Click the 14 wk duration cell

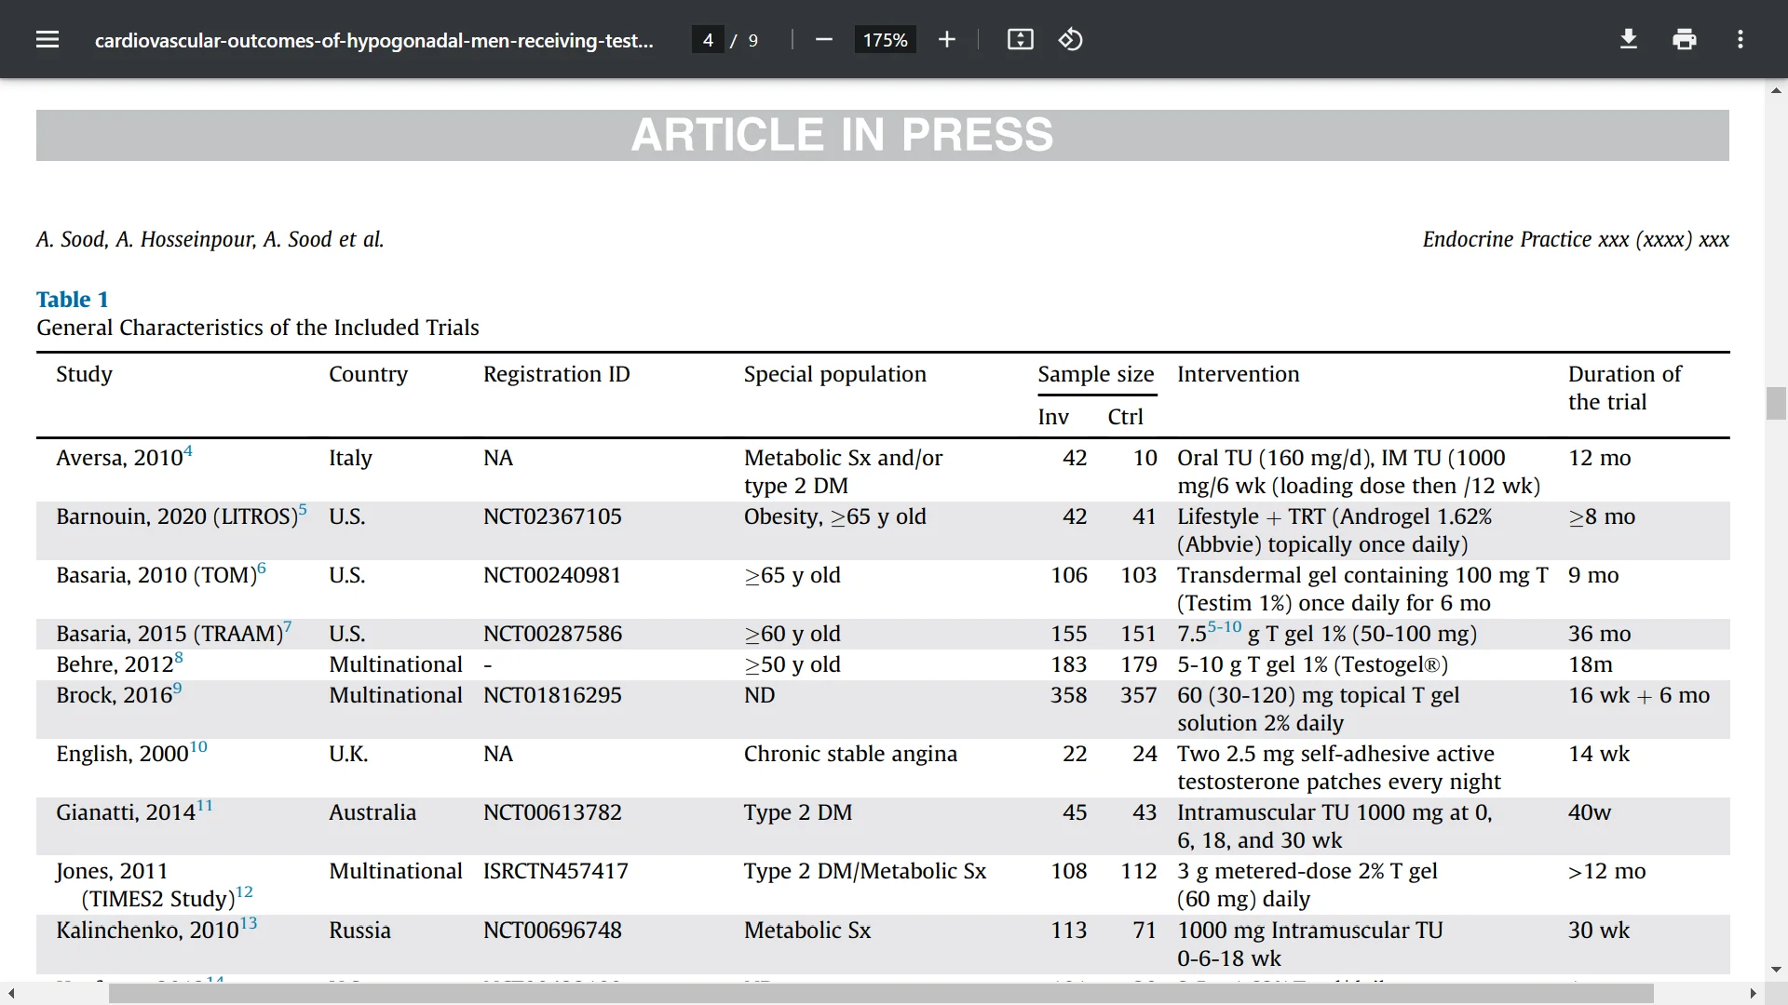coord(1599,754)
